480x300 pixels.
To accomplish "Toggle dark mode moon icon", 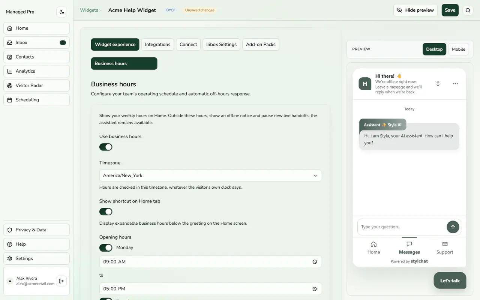I will pos(62,12).
